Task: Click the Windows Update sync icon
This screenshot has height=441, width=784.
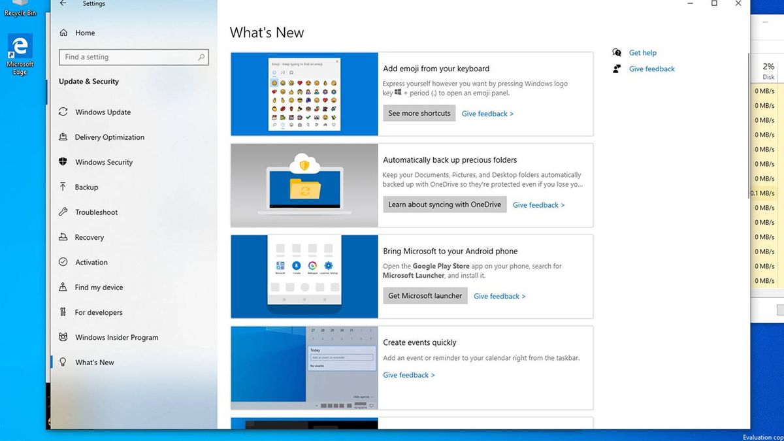Action: 63,112
